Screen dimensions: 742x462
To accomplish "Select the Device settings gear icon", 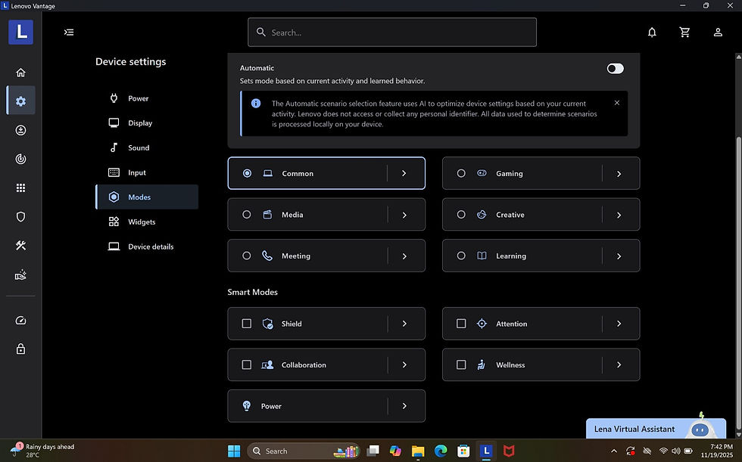I will 20,101.
